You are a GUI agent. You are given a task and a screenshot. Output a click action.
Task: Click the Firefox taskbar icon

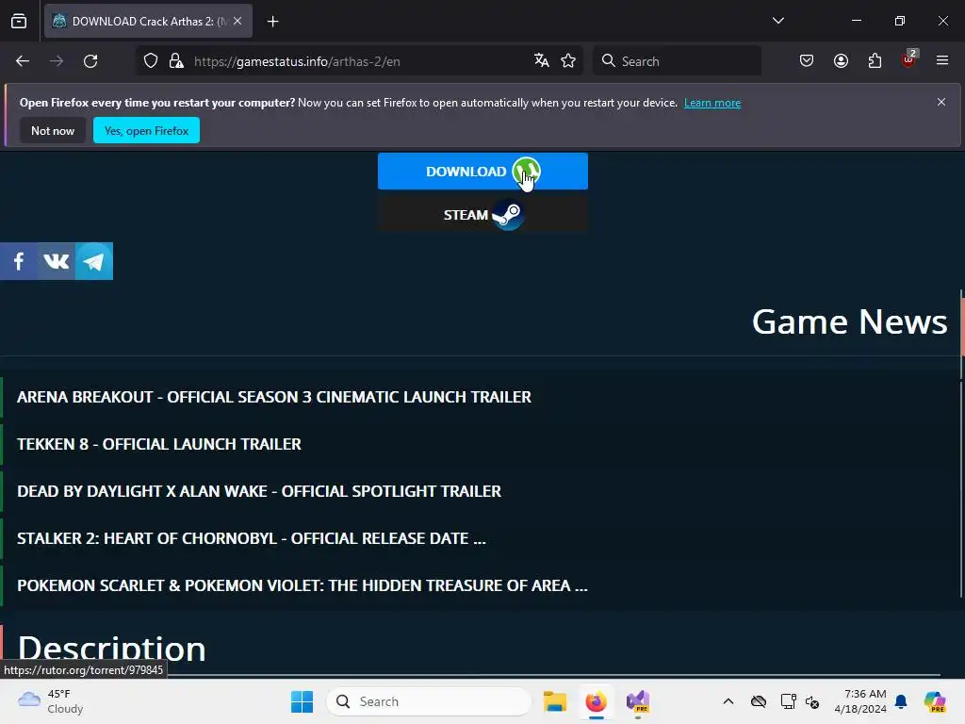pos(596,701)
